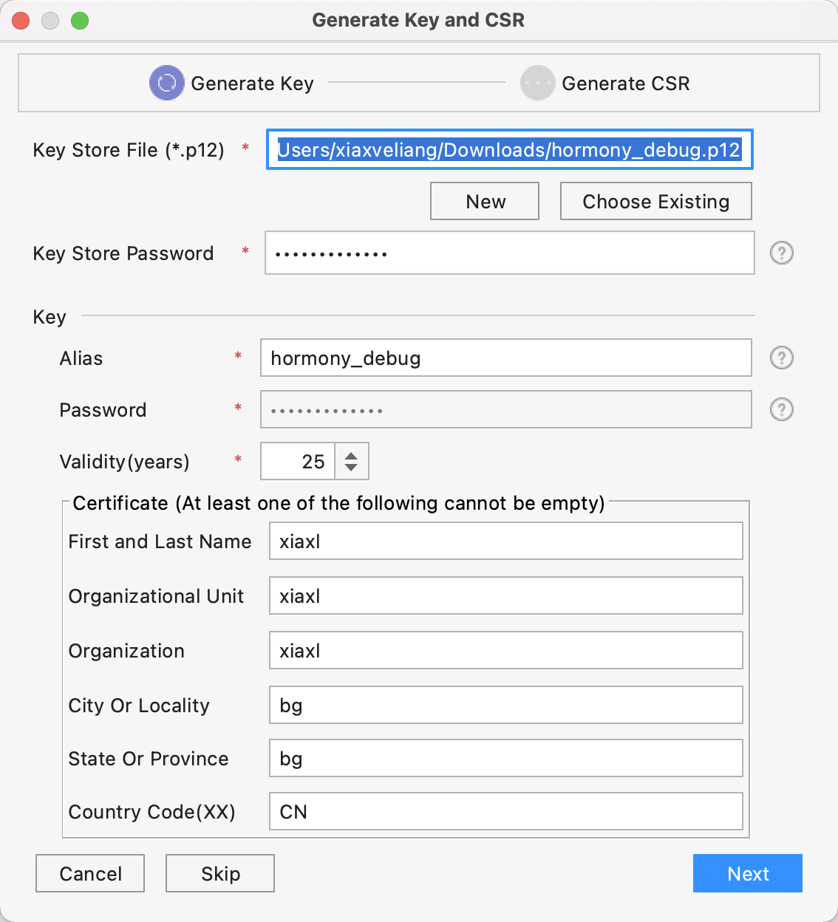Click the Generate CSR step icon
This screenshot has width=838, height=922.
point(537,83)
